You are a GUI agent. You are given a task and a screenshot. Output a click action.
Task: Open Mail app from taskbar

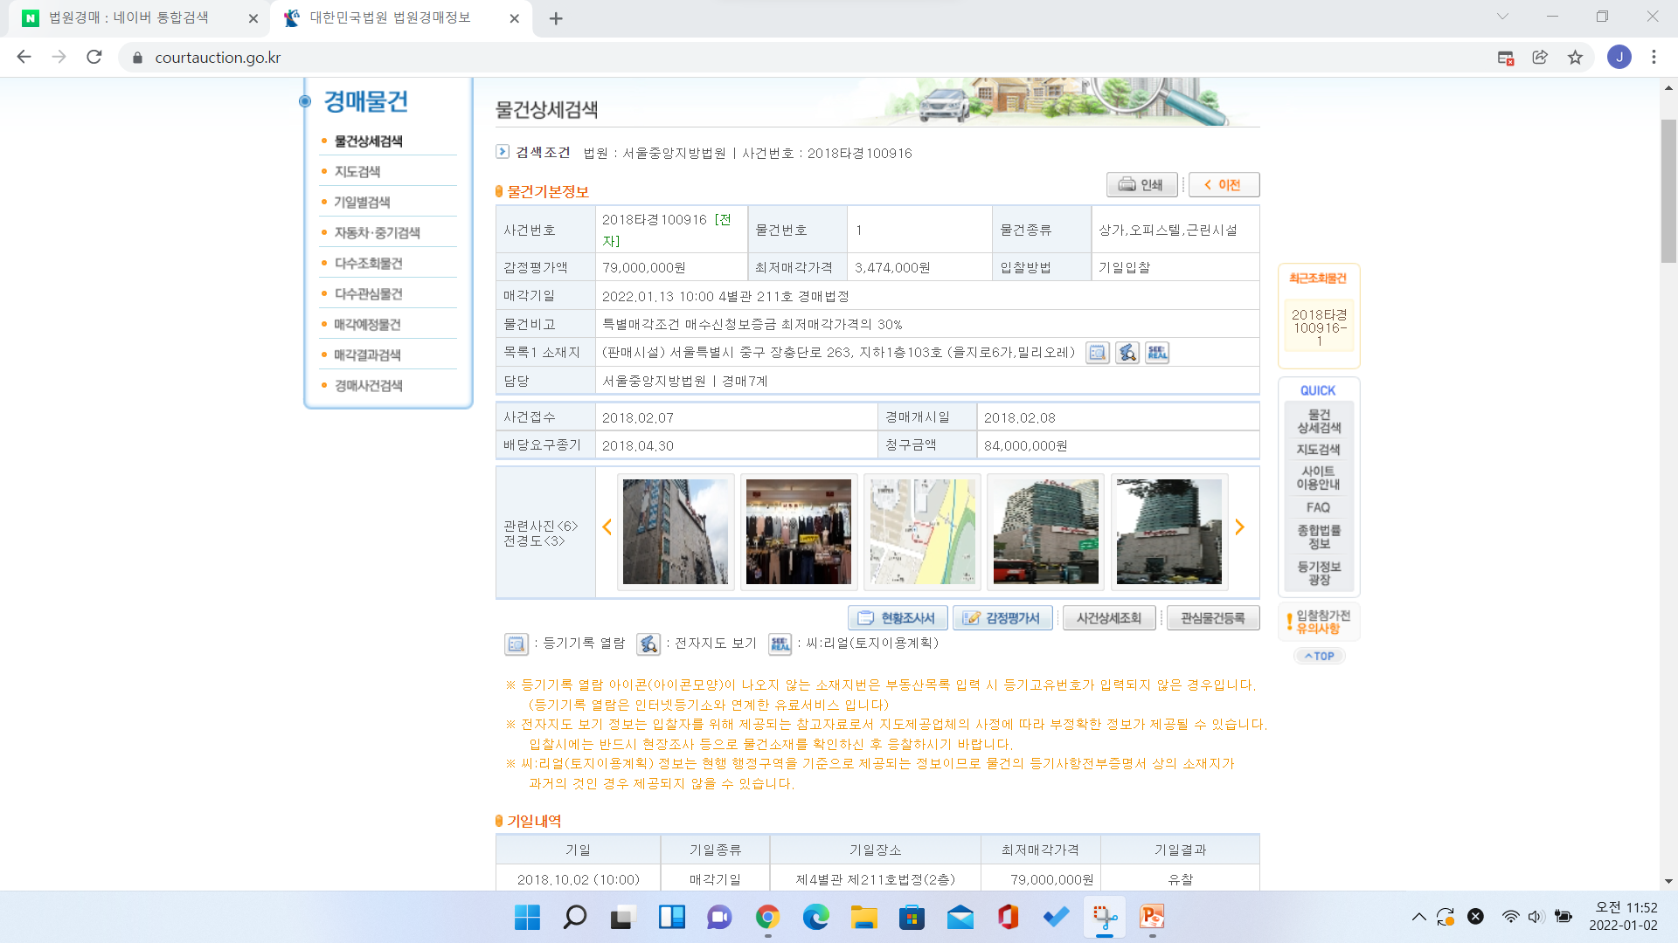960,917
